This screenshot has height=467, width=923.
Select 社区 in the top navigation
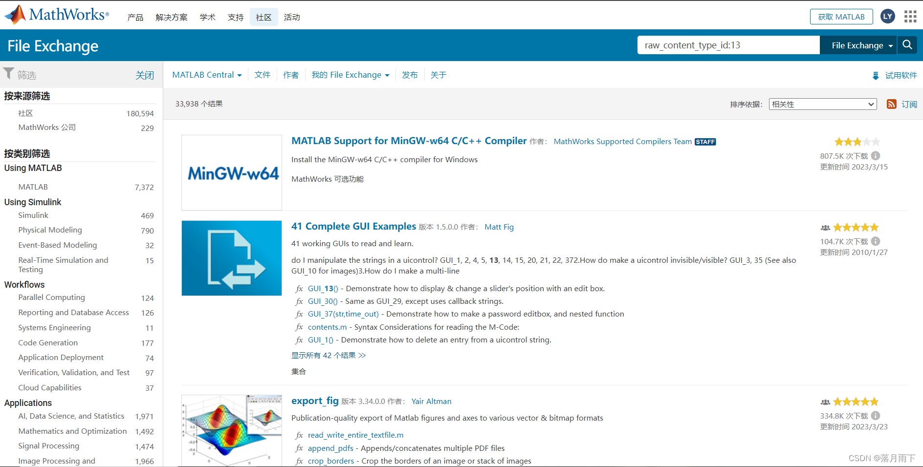264,17
